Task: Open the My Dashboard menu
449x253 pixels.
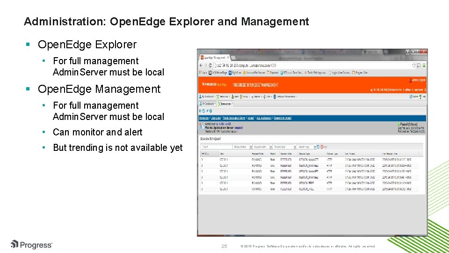Action: (x=206, y=97)
